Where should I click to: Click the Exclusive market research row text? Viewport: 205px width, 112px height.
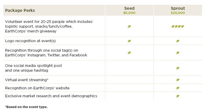point(51,96)
